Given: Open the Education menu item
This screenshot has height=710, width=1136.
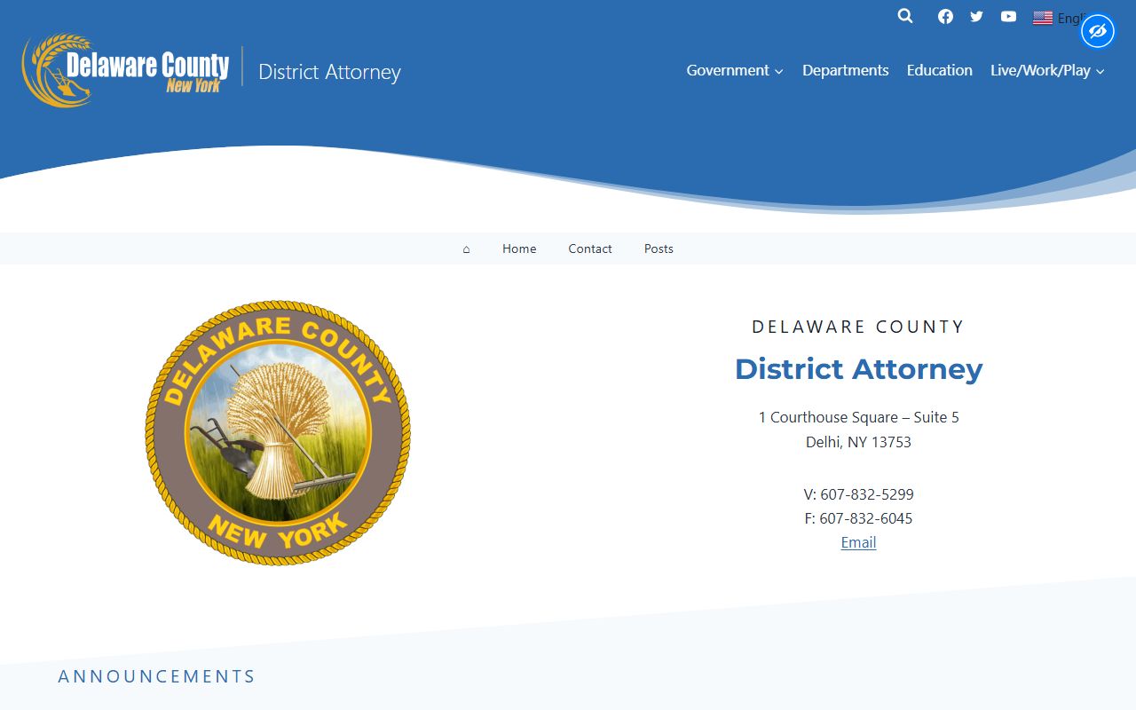Looking at the screenshot, I should [939, 70].
